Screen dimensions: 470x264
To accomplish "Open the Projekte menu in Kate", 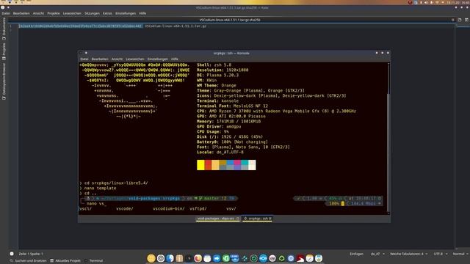I will pyautogui.click(x=54, y=13).
